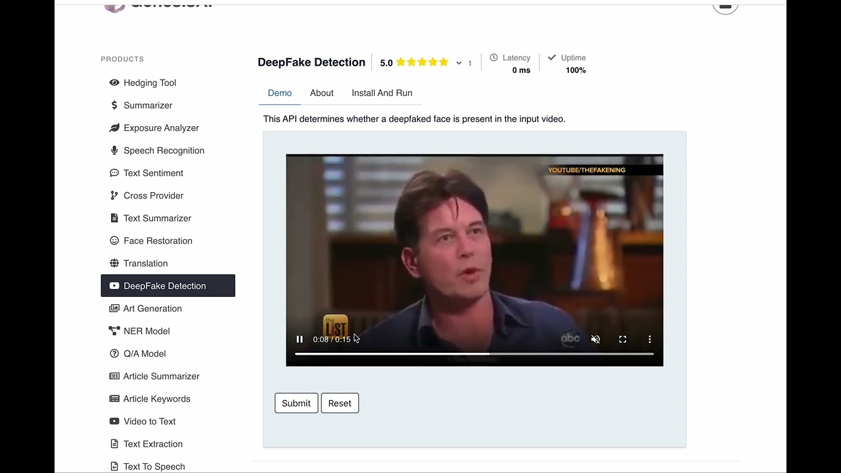Click the play icon beside Video to Text

click(114, 422)
